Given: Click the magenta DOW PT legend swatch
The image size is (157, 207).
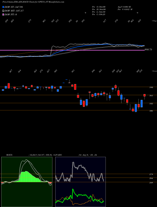Looking at the screenshot, I should (x=3, y=14).
